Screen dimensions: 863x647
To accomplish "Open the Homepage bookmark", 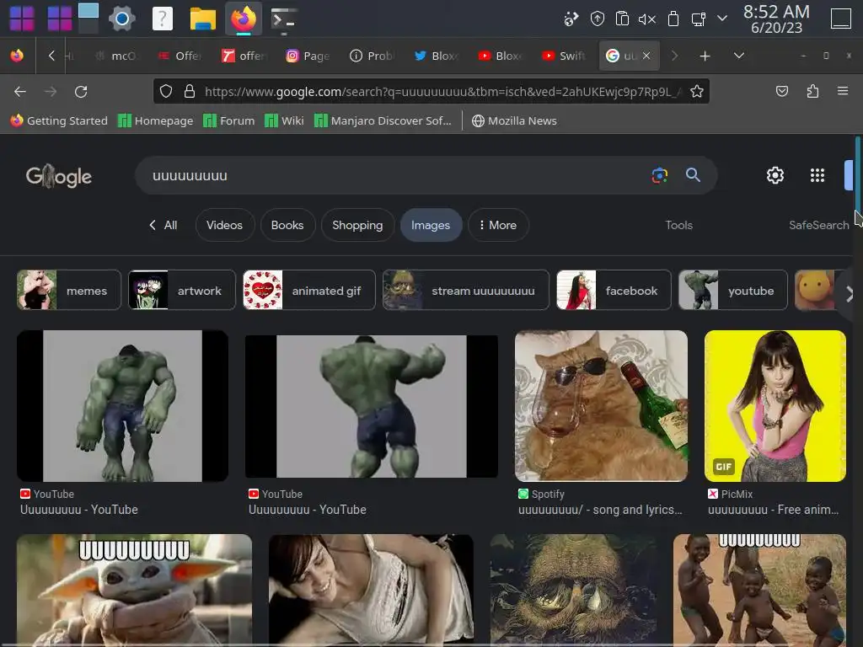I will (x=156, y=120).
